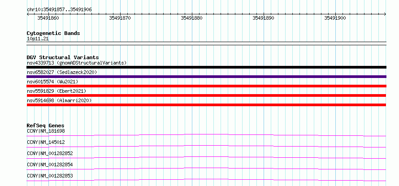Viewport: 399px width, 186px height.
Task: Click the magenta NM_001282854 transcript line
Action: pos(206,169)
